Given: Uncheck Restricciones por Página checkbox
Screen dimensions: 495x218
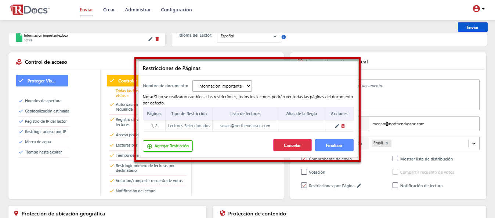Looking at the screenshot, I should [x=304, y=185].
